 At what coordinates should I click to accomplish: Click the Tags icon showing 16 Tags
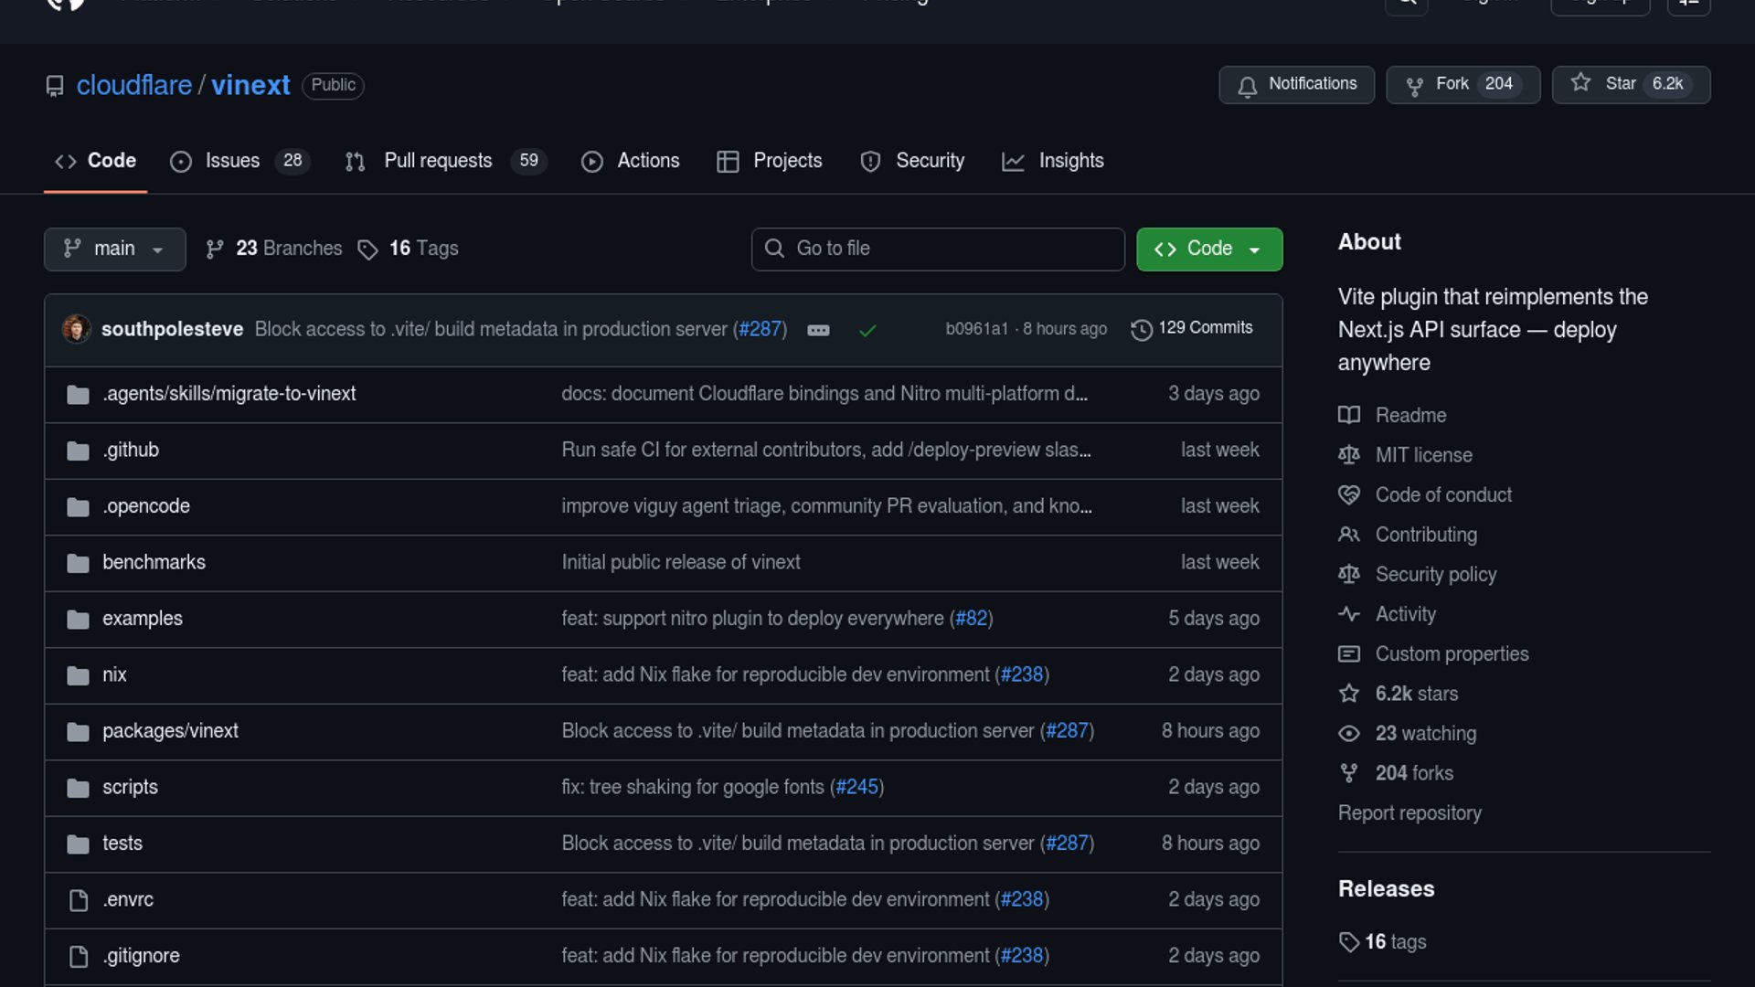(x=367, y=249)
